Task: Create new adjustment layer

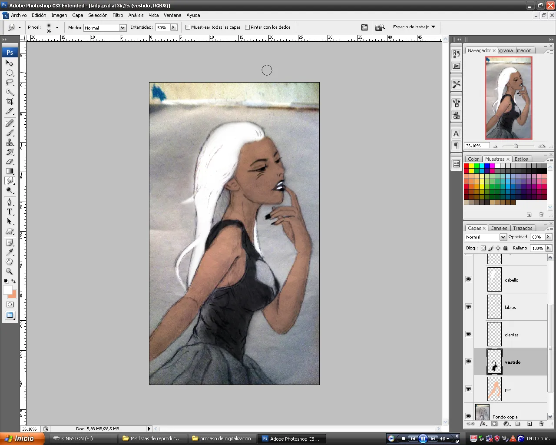Action: [x=506, y=424]
